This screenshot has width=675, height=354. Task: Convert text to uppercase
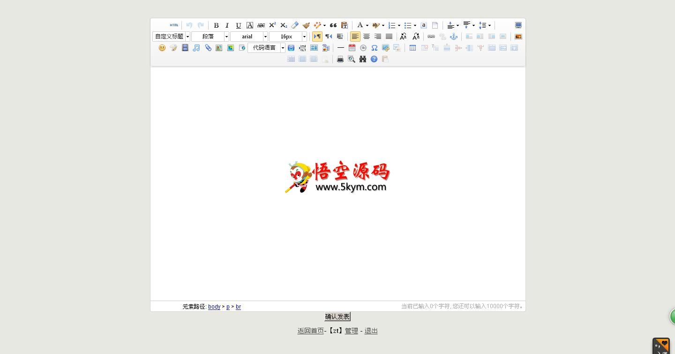click(x=403, y=37)
